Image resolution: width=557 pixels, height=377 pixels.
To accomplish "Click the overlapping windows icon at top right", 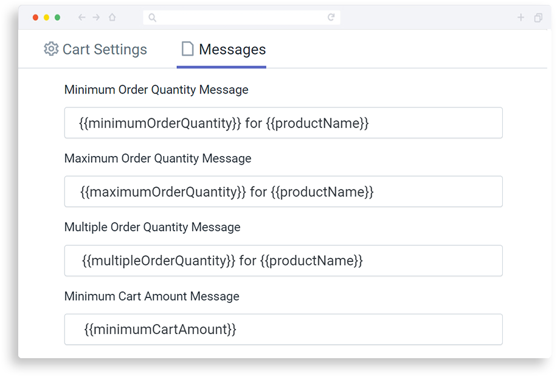I will pyautogui.click(x=538, y=18).
